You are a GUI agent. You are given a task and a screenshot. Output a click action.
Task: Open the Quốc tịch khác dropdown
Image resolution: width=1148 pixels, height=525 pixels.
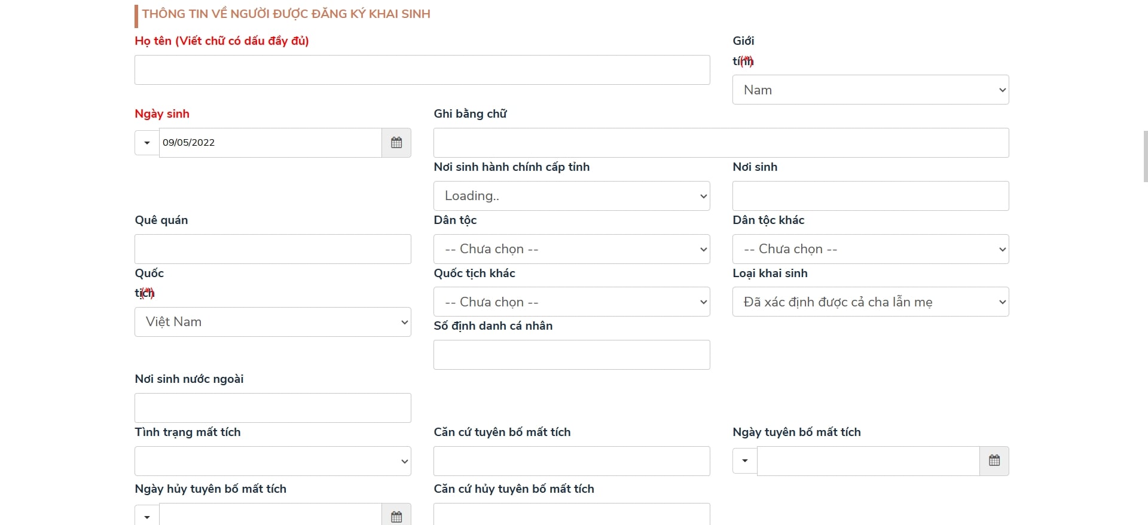pyautogui.click(x=571, y=302)
